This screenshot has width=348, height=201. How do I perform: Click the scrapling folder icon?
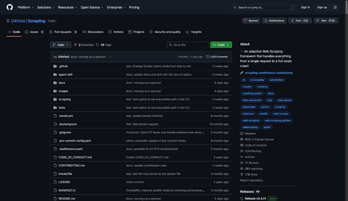pos(55,99)
